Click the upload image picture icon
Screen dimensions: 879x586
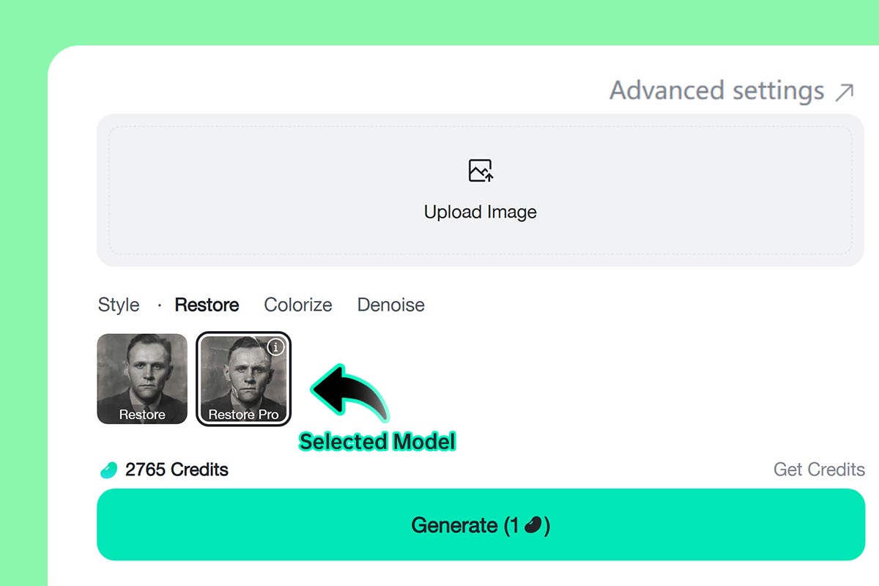[x=481, y=171]
